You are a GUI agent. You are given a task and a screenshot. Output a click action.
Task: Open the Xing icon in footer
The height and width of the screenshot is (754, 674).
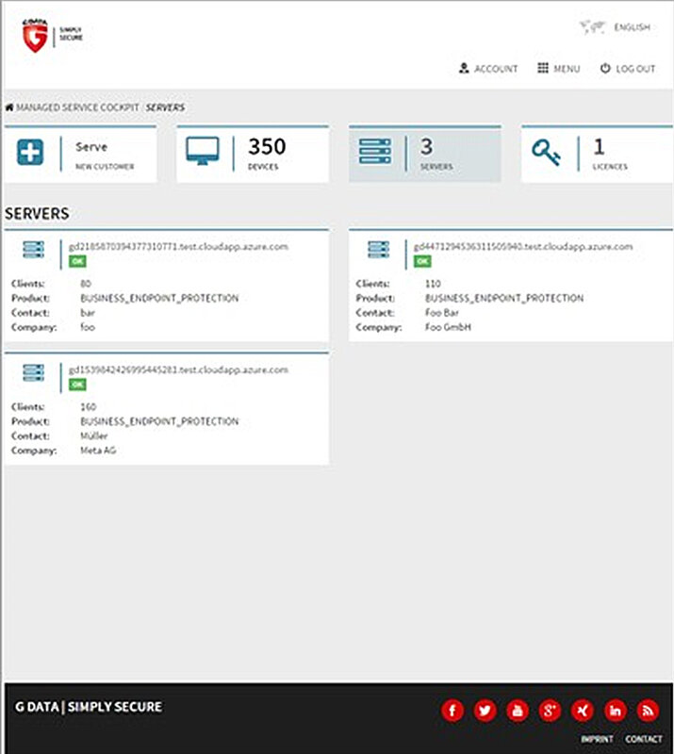coord(583,711)
